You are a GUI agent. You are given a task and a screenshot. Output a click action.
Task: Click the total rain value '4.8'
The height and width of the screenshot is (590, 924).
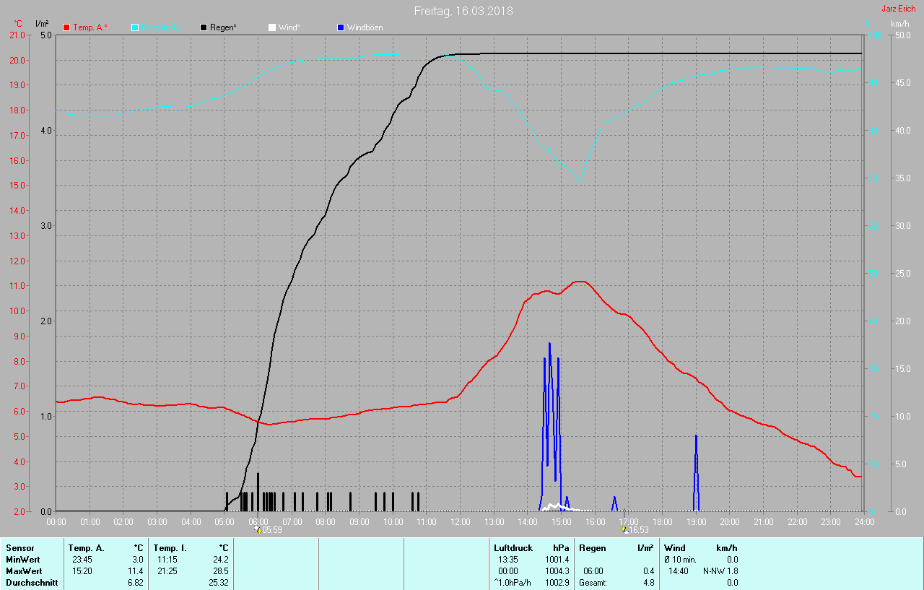click(648, 583)
